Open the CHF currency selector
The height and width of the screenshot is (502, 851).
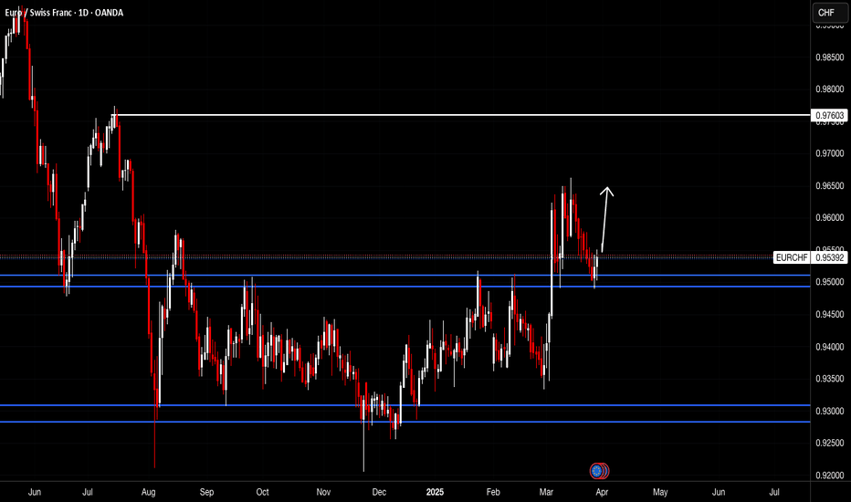click(x=830, y=13)
